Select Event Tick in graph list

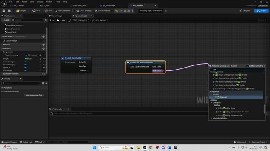[11, 32]
